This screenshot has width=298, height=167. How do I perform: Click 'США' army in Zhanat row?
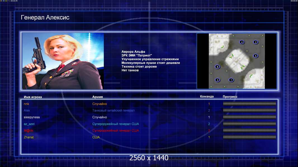point(96,137)
